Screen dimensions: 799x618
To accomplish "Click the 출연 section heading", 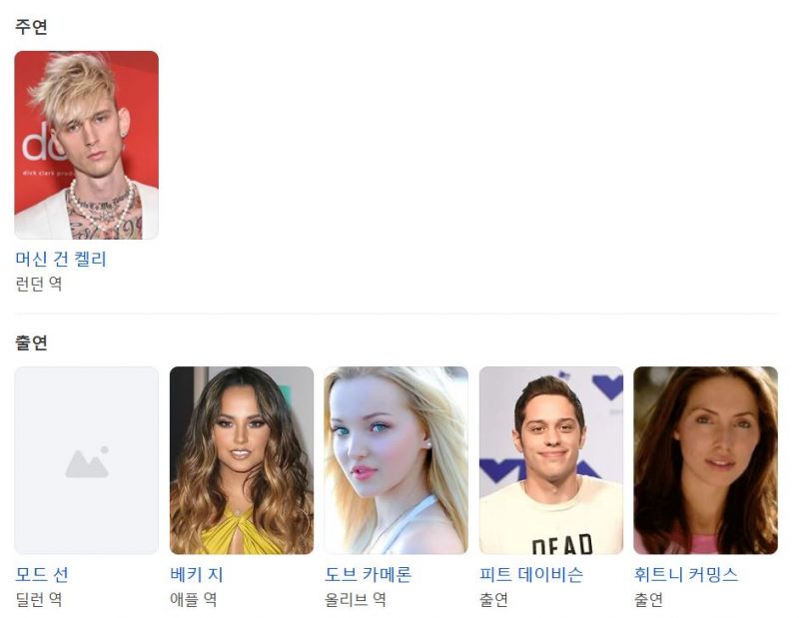I will [31, 342].
